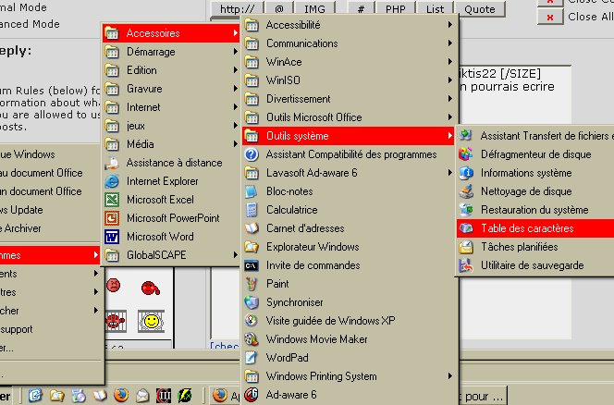Click the mail envelope taskbar icon
The height and width of the screenshot is (405, 614).
142,396
